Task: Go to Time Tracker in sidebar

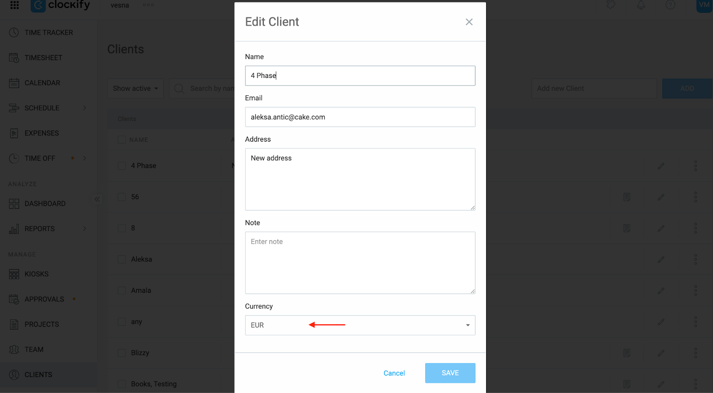Action: pos(49,33)
